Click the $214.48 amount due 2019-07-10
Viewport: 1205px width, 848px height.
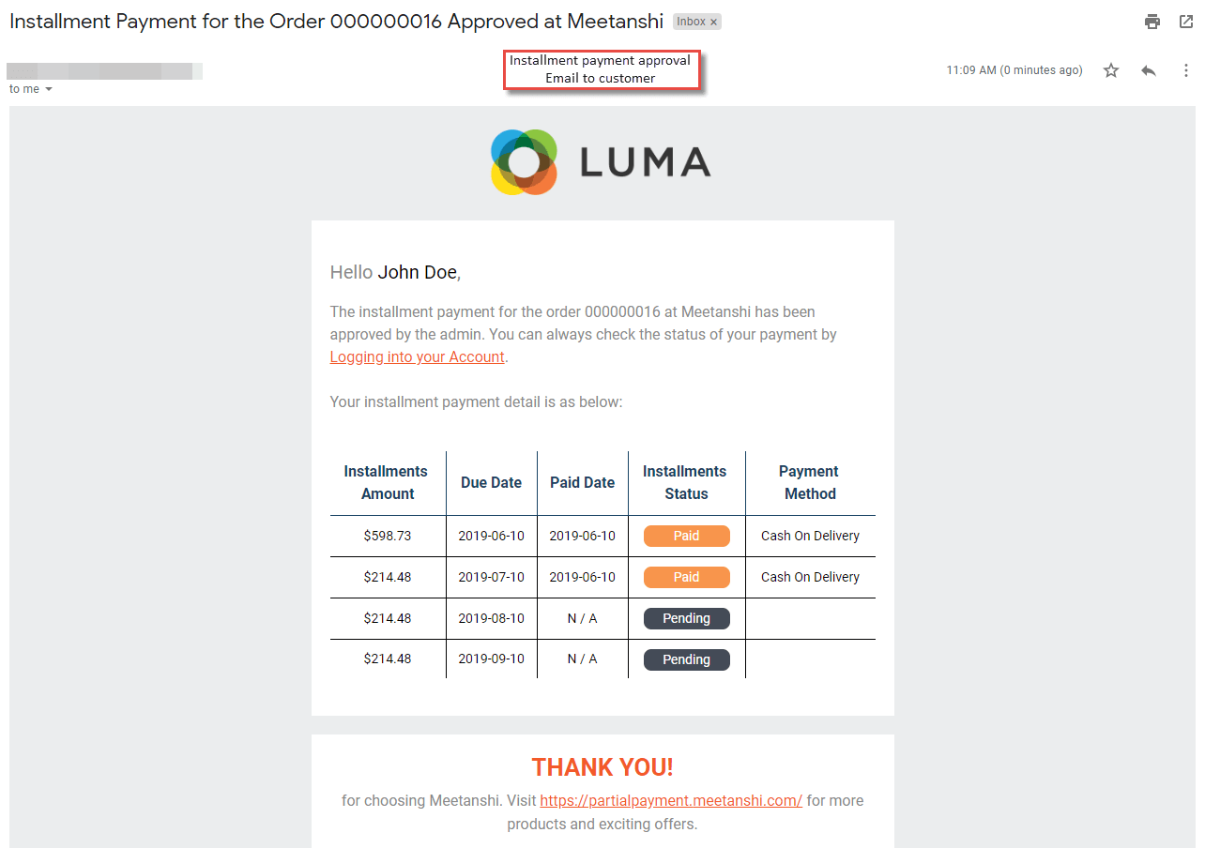click(x=388, y=577)
